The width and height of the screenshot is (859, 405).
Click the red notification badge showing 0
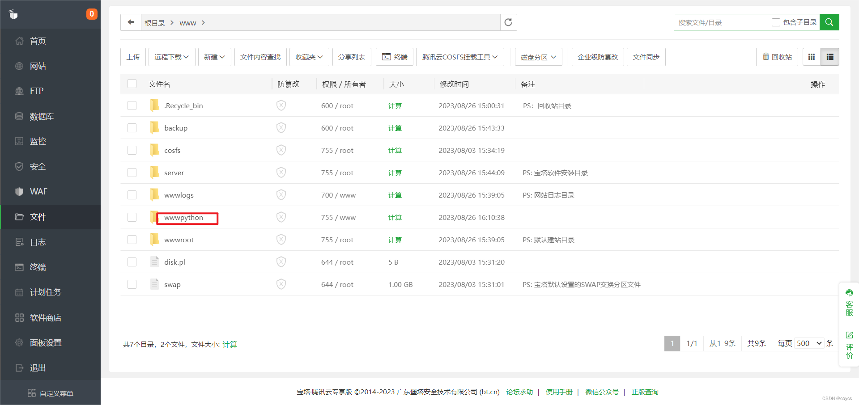(92, 14)
